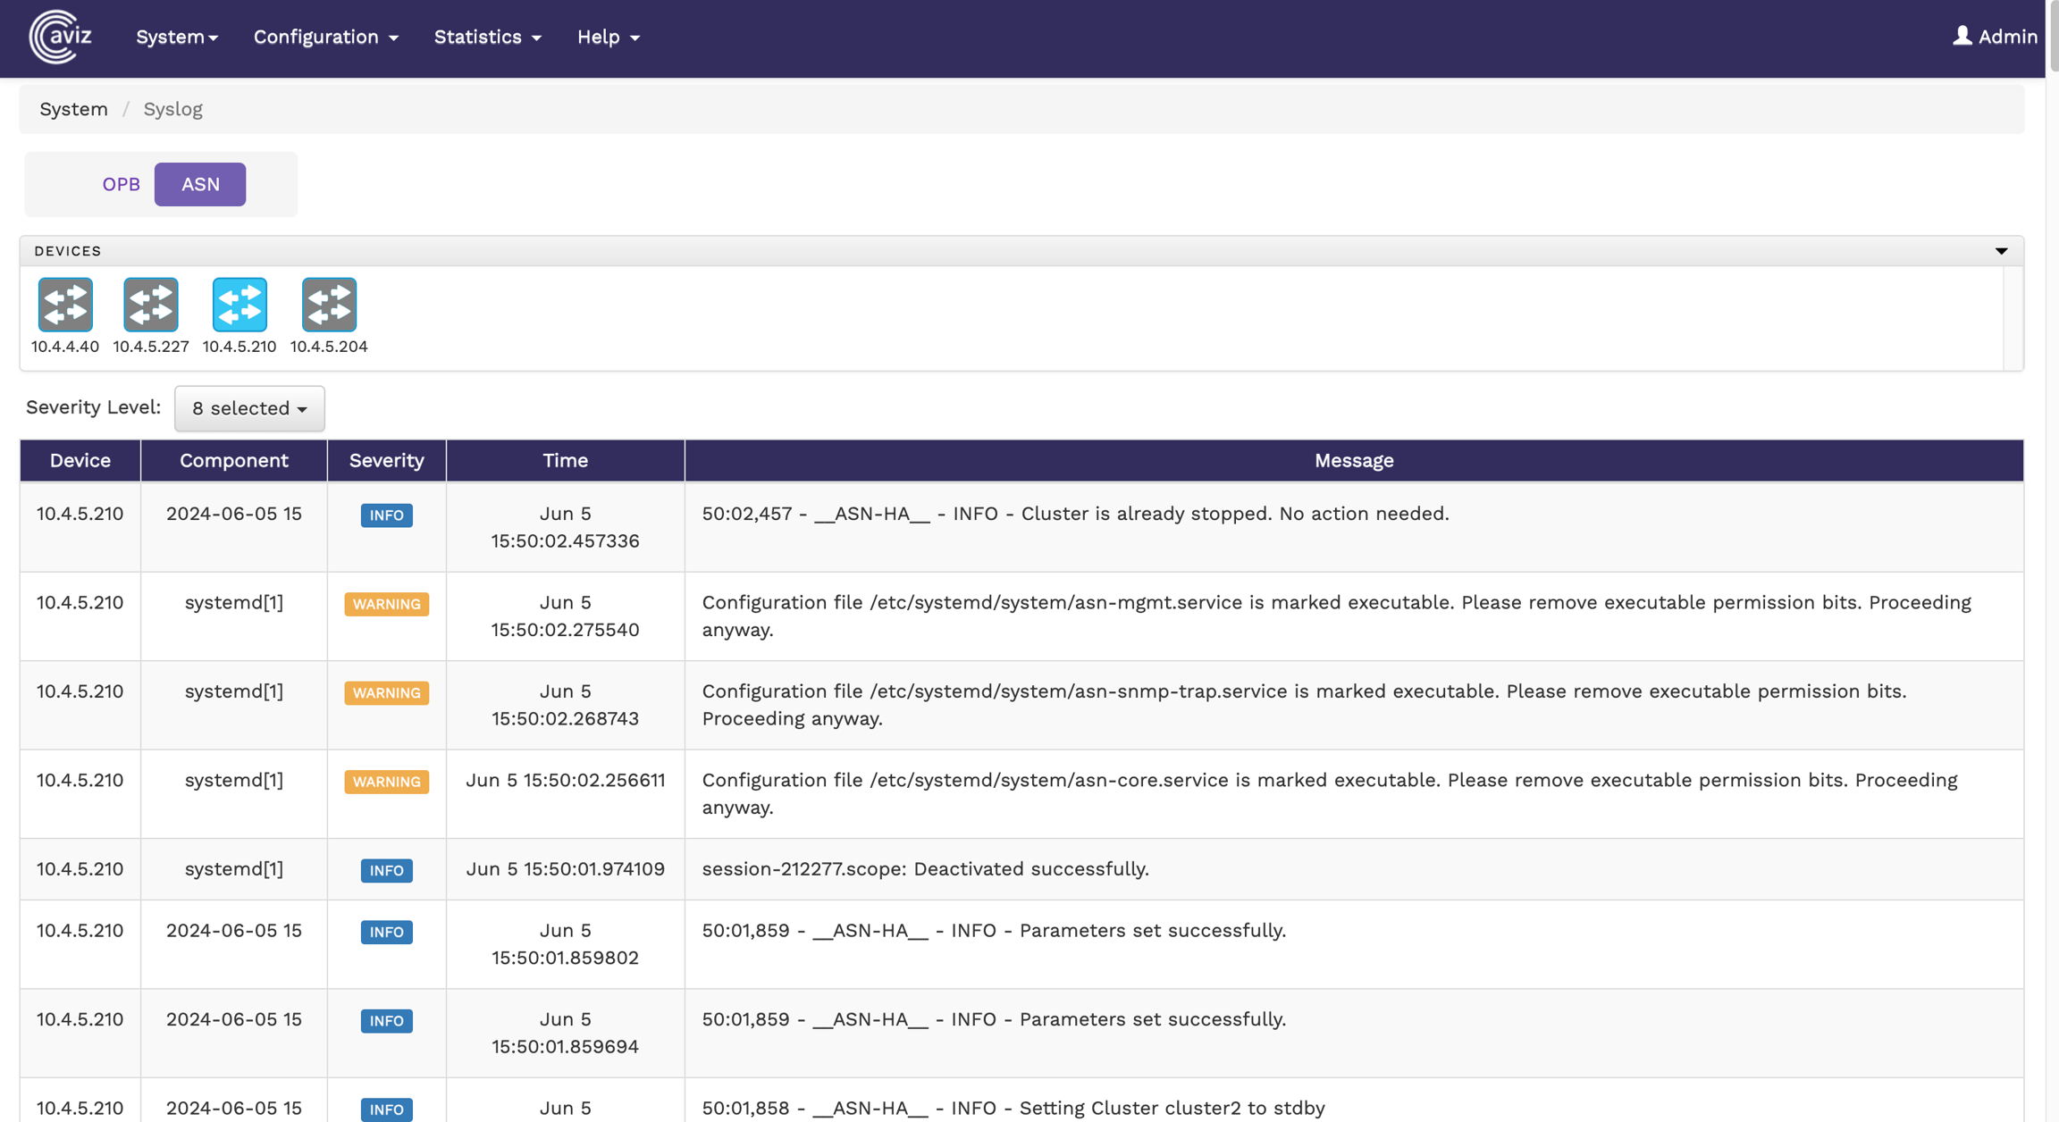This screenshot has width=2059, height=1122.
Task: Open the Configuration menu
Action: [325, 37]
